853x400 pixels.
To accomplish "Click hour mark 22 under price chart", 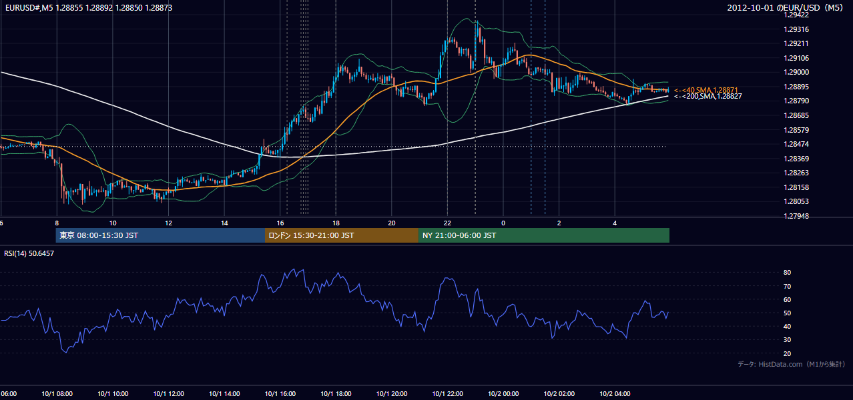I will point(447,223).
